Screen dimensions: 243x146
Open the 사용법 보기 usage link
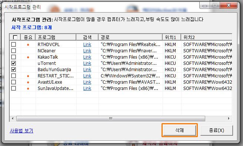click(21, 131)
